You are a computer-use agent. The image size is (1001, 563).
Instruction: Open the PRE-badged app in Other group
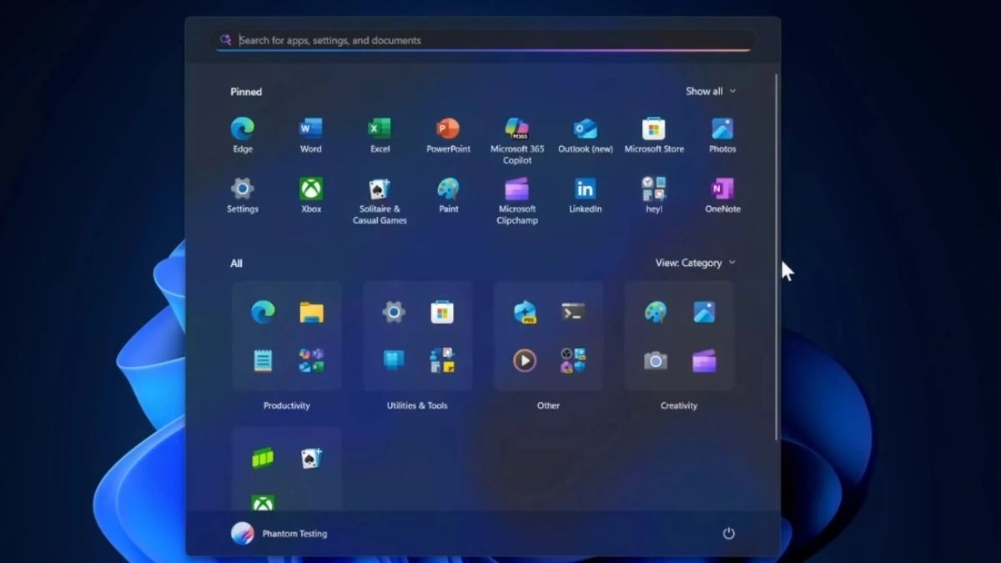click(x=525, y=312)
